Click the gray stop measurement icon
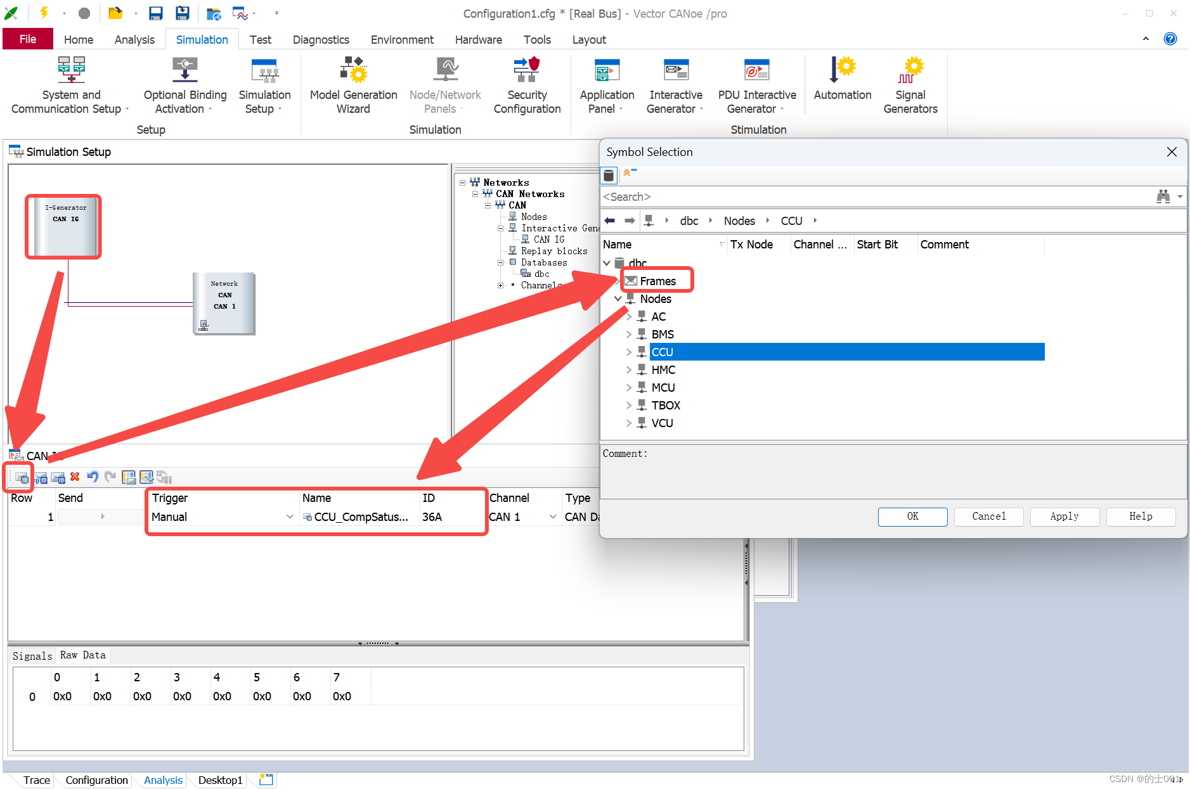The width and height of the screenshot is (1190, 789). coord(84,13)
